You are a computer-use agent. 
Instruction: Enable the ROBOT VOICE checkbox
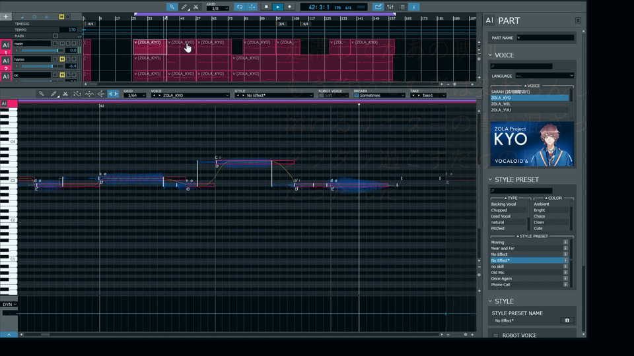pyautogui.click(x=496, y=336)
